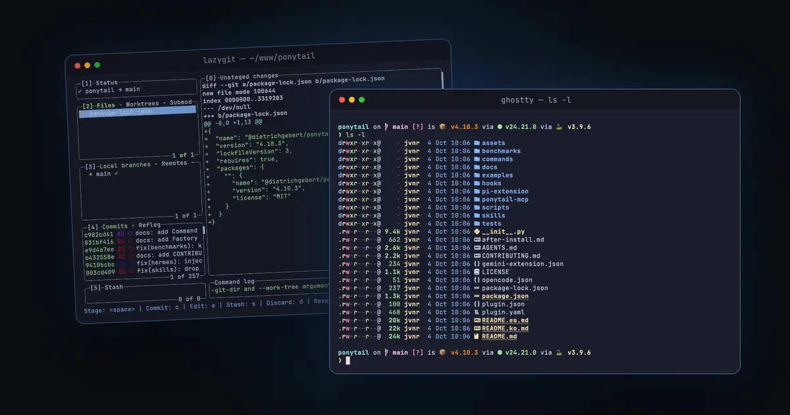
Task: Click the book icon beside README.md
Action: (x=477, y=337)
